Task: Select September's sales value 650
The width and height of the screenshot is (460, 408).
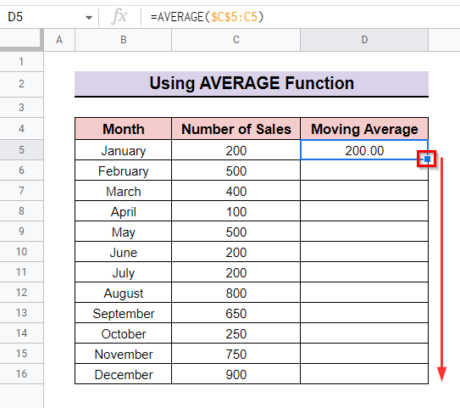Action: pos(236,313)
